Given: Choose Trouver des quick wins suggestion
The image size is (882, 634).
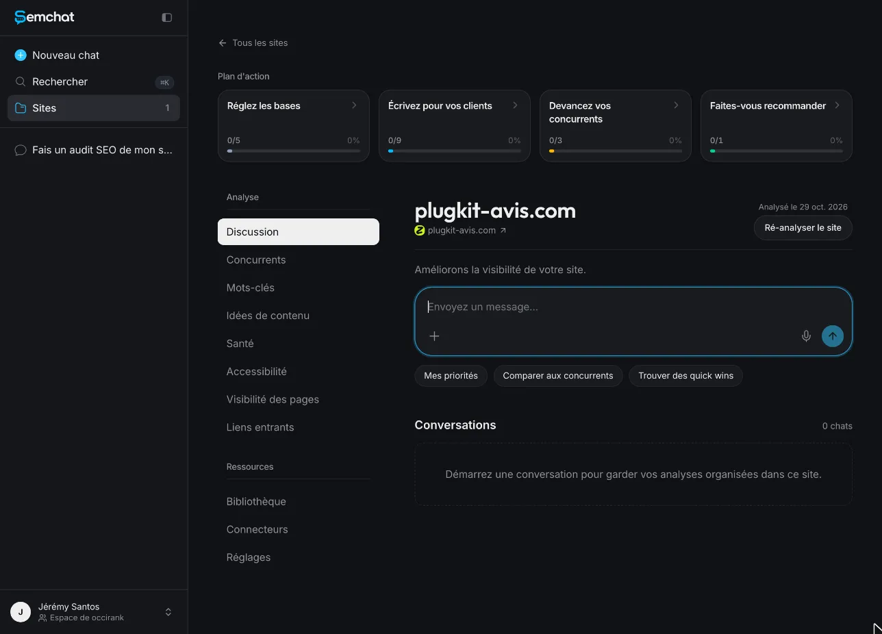Looking at the screenshot, I should point(685,376).
